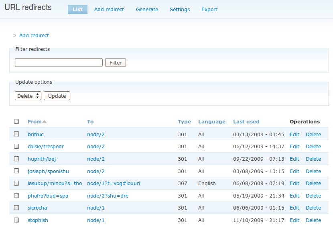
Task: Check the phofra?bud=spa row checkbox
Action: 16,196
